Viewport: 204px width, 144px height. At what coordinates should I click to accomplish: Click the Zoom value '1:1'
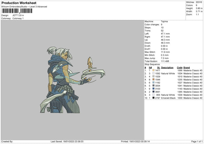pos(197,14)
